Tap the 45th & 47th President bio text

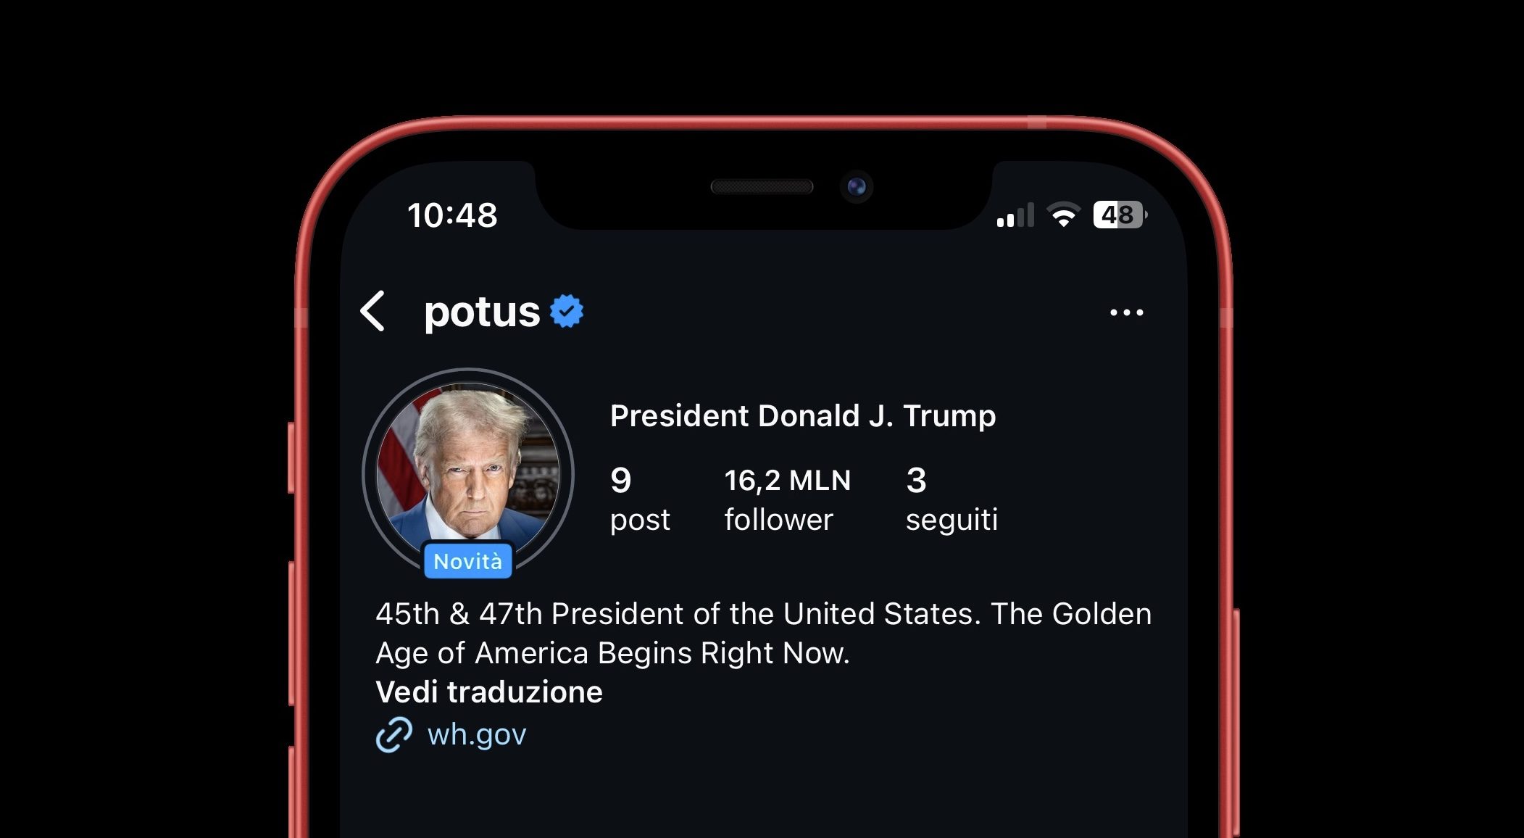762,633
